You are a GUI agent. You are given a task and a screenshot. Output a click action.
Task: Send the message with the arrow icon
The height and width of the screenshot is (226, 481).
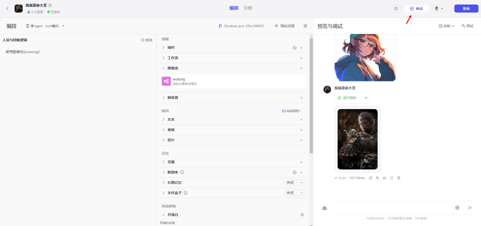pyautogui.click(x=470, y=208)
